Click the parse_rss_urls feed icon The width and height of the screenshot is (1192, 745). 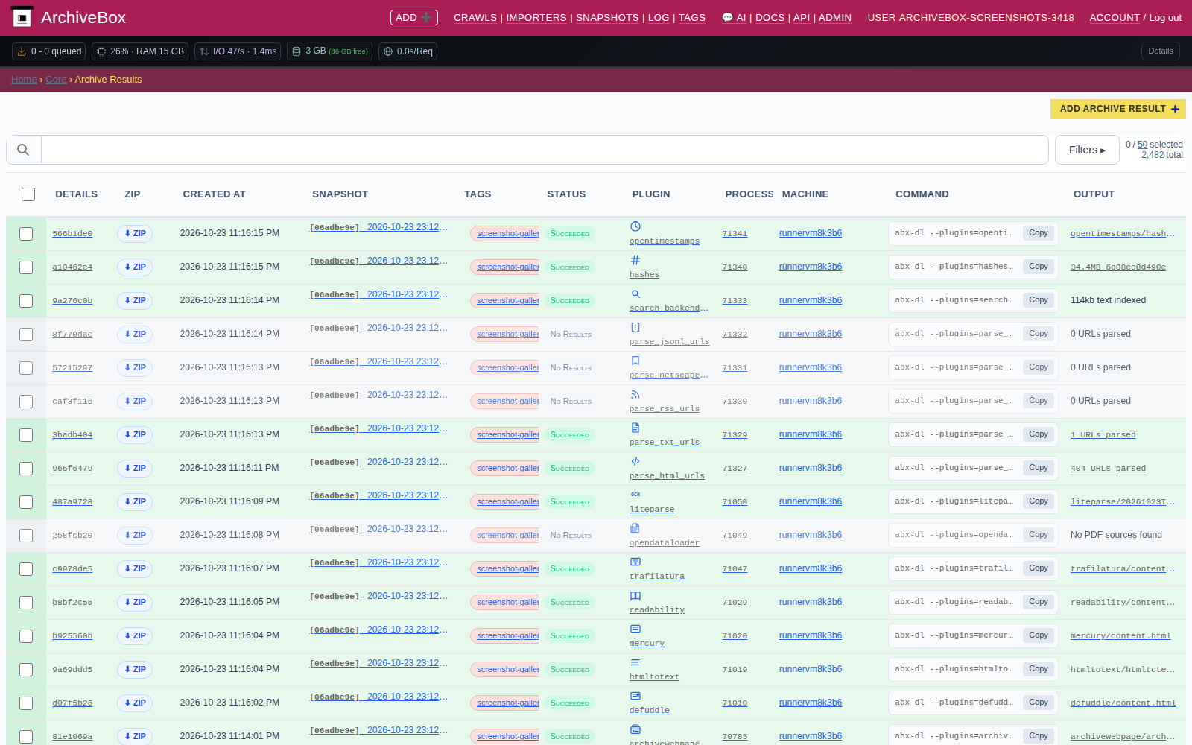click(x=635, y=394)
